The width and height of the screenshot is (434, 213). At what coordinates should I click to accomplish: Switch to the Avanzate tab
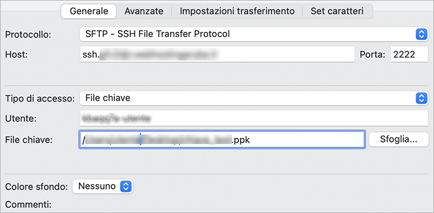144,11
